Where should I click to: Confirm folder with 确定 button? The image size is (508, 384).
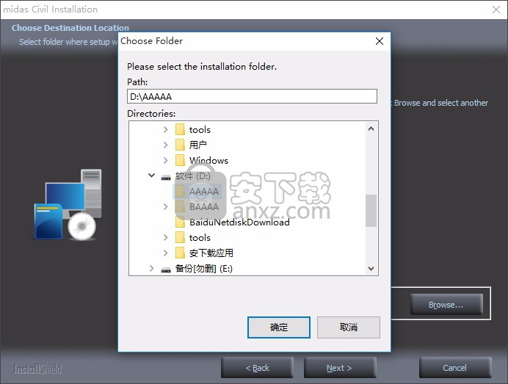279,327
